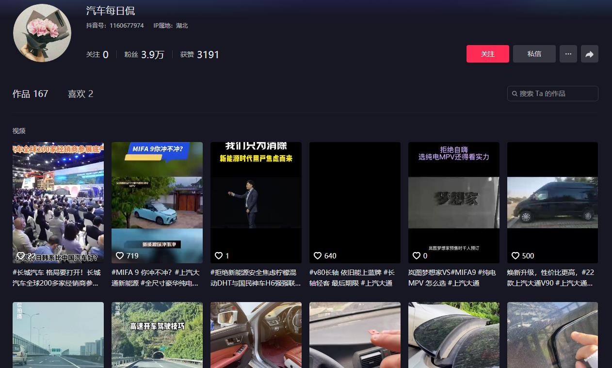Viewport: 612px width, 368px height.
Task: Open the black video with 640 likes
Action: 355,203
